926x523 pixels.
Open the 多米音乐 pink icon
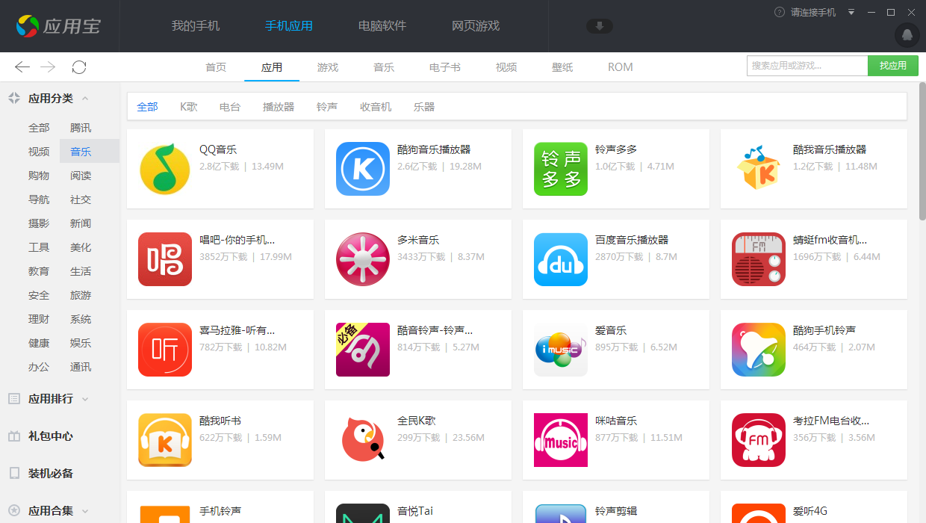(x=363, y=259)
